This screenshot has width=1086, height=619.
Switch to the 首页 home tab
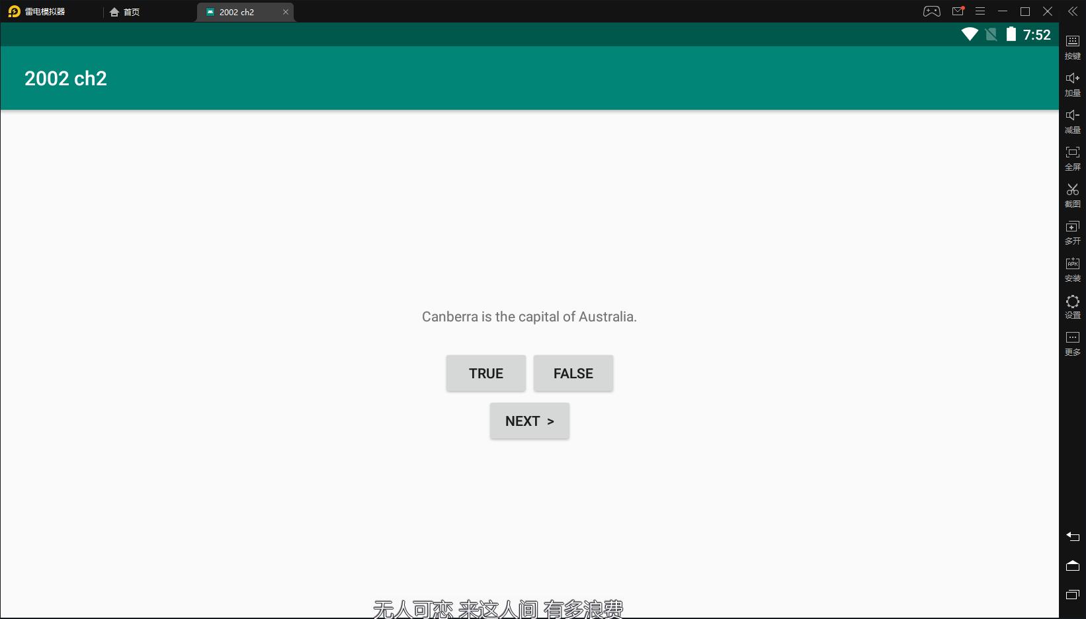click(x=125, y=12)
